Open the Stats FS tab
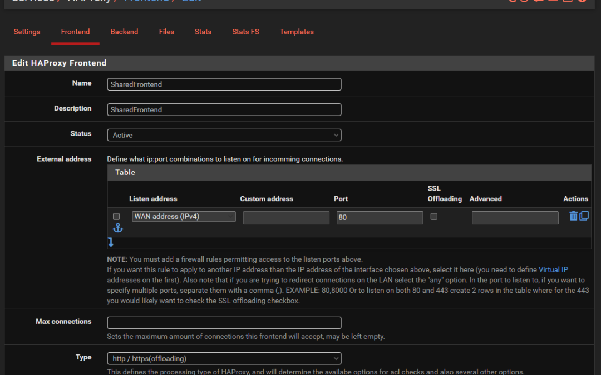This screenshot has height=375, width=601. pos(246,32)
